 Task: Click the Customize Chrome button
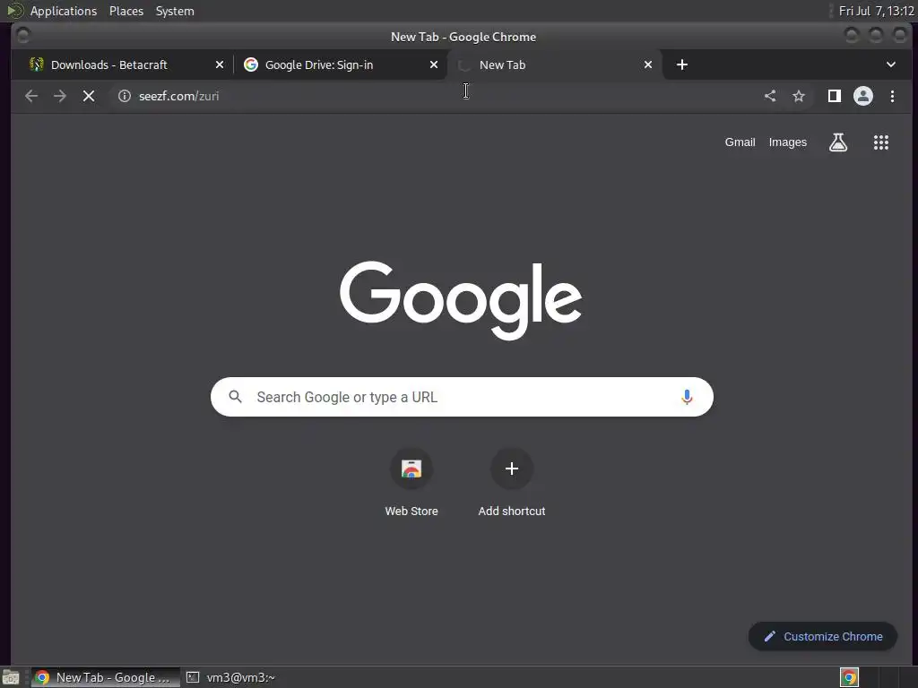coord(823,637)
